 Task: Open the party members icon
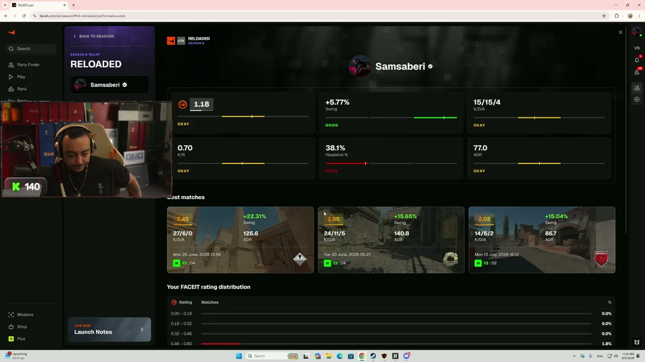coord(637,88)
